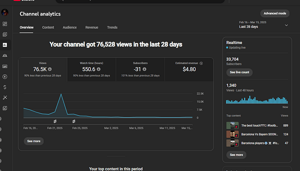Switch to the Audience tab
300x171 pixels.
[x=70, y=27]
